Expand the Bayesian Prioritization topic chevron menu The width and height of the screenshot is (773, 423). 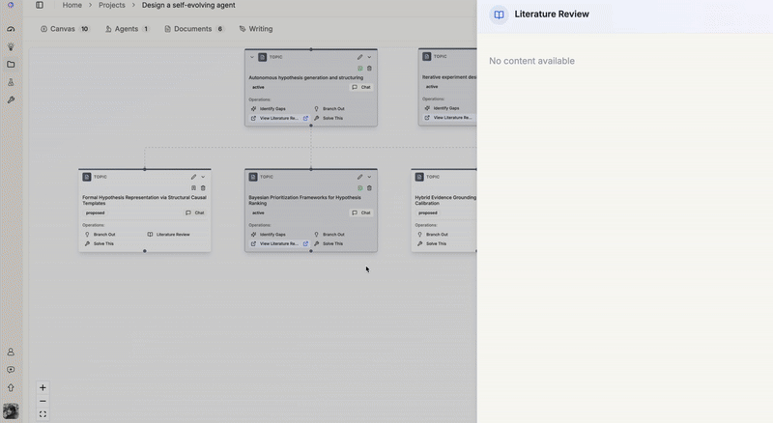tap(369, 177)
